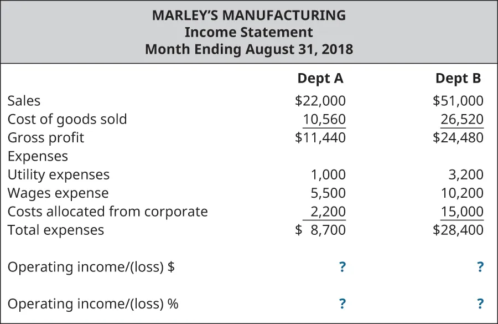Click Dept B sales value $51,000
Screen dimensions: 498x324
[458, 101]
